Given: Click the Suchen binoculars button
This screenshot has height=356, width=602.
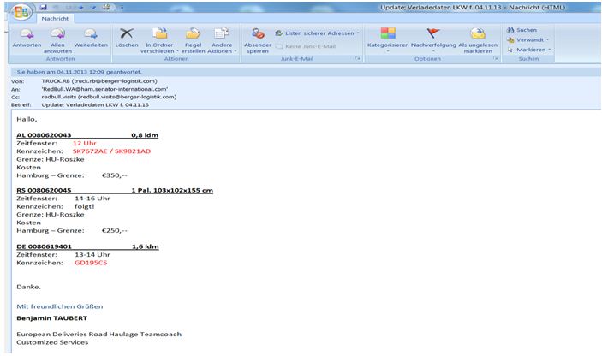Looking at the screenshot, I should 522,30.
